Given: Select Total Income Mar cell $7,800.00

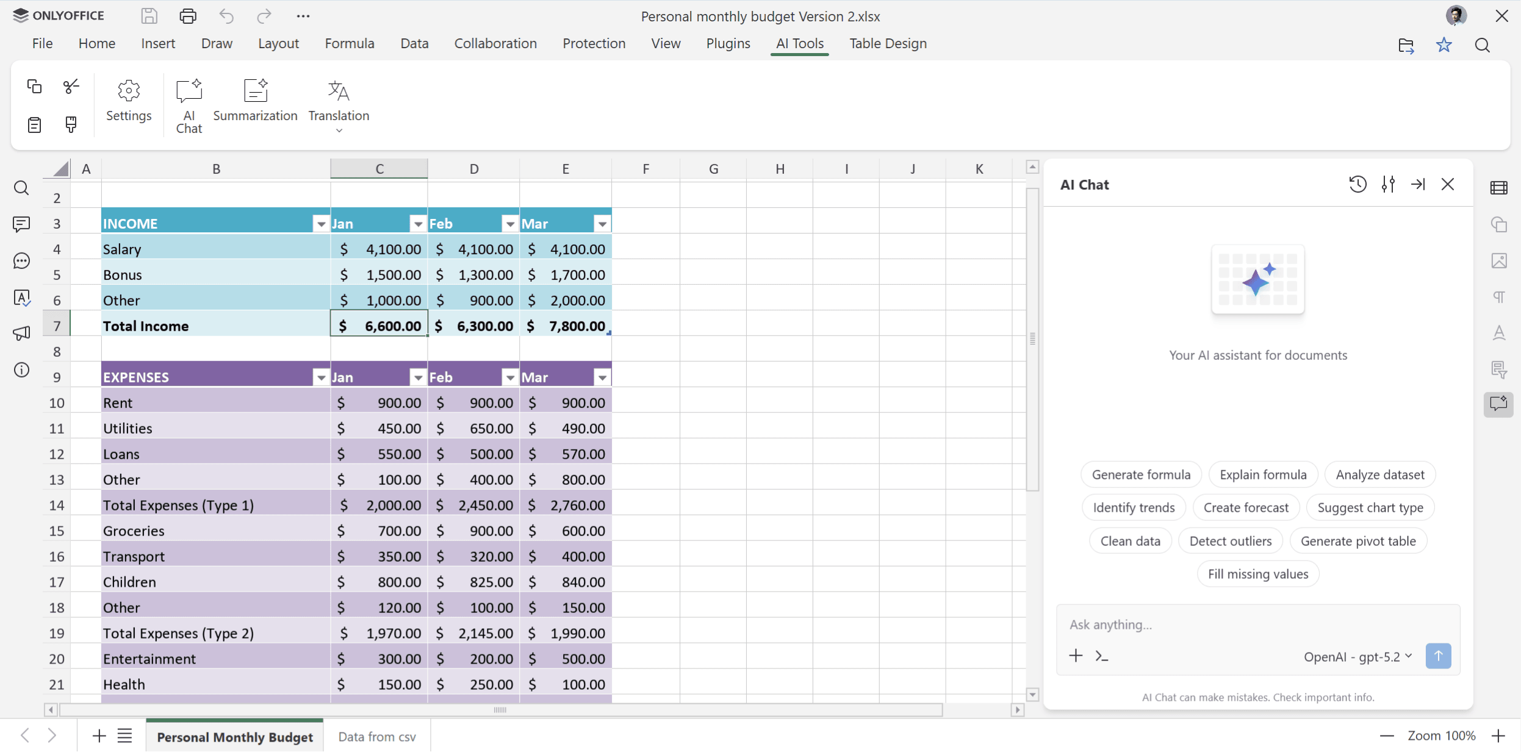Looking at the screenshot, I should 566,326.
